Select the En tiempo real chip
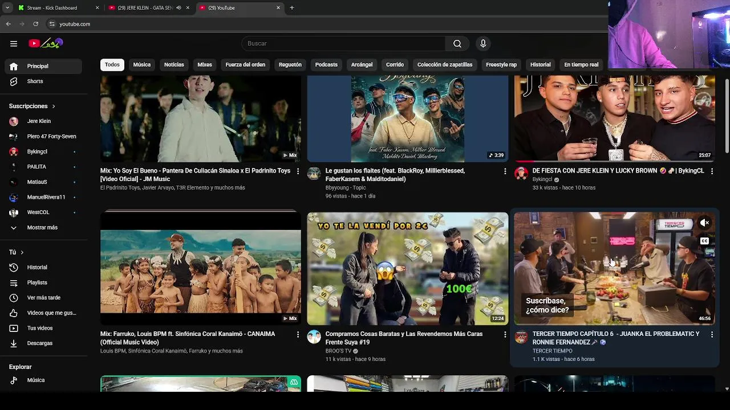This screenshot has height=410, width=730. [x=581, y=65]
